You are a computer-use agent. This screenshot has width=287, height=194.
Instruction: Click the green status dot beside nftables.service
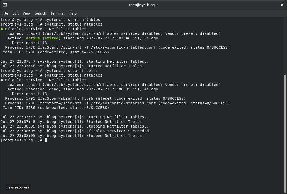point(2,29)
